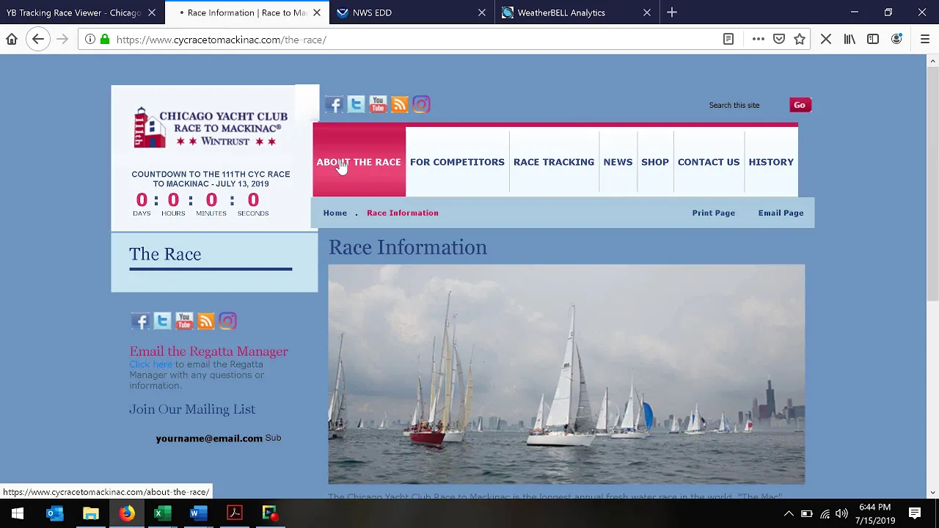Open the taskbar clock and date

coord(874,514)
